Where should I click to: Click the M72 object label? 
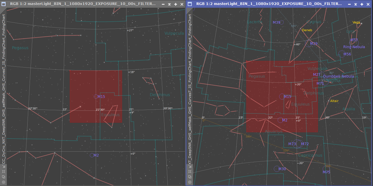click(x=305, y=144)
